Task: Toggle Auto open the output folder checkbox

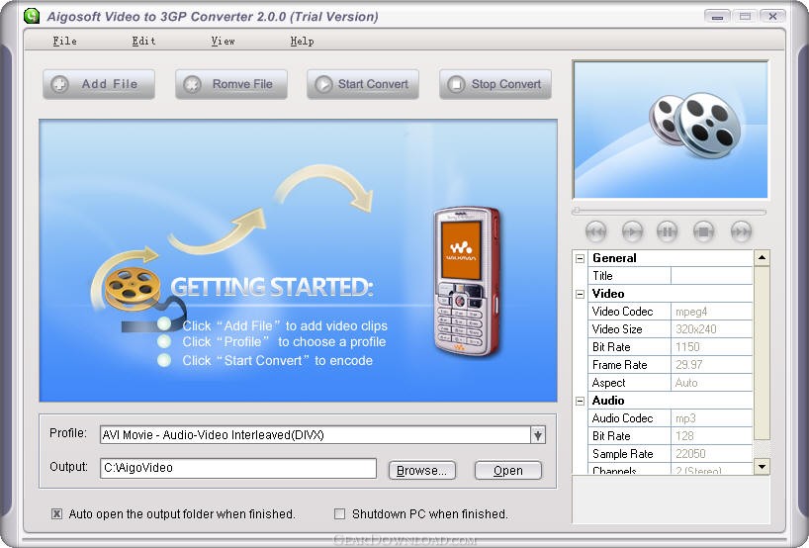Action: pyautogui.click(x=56, y=514)
